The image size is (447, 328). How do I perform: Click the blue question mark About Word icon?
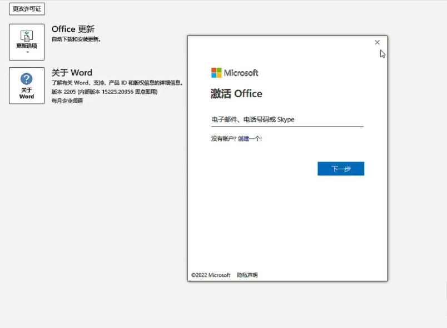(x=27, y=79)
